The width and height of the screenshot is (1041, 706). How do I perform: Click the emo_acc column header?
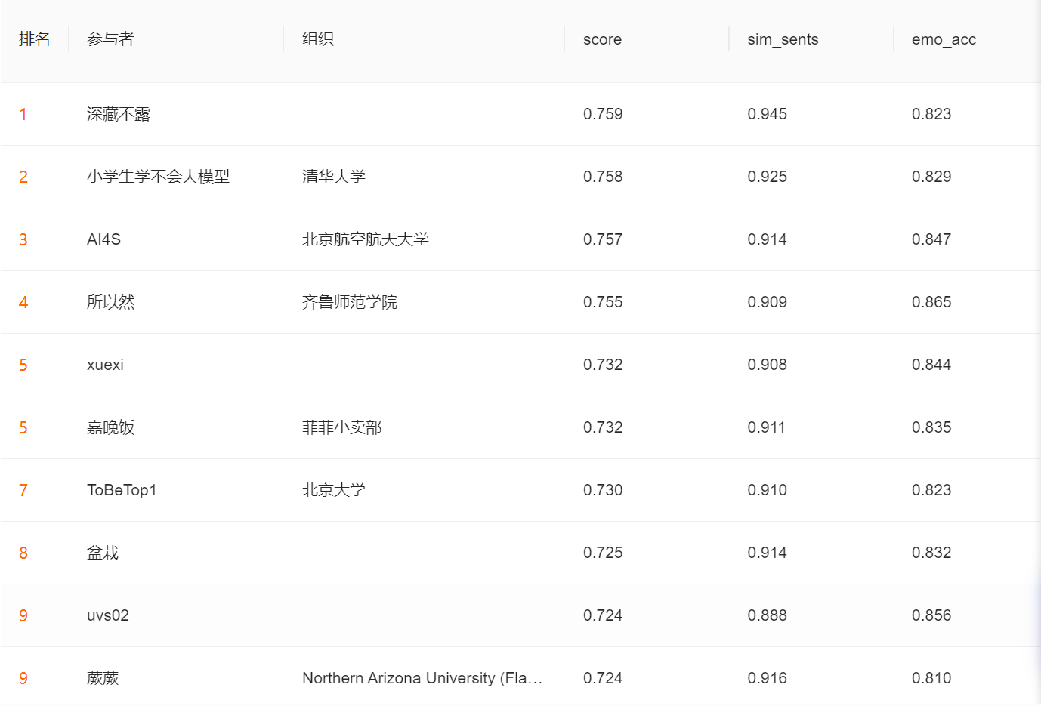tap(944, 39)
